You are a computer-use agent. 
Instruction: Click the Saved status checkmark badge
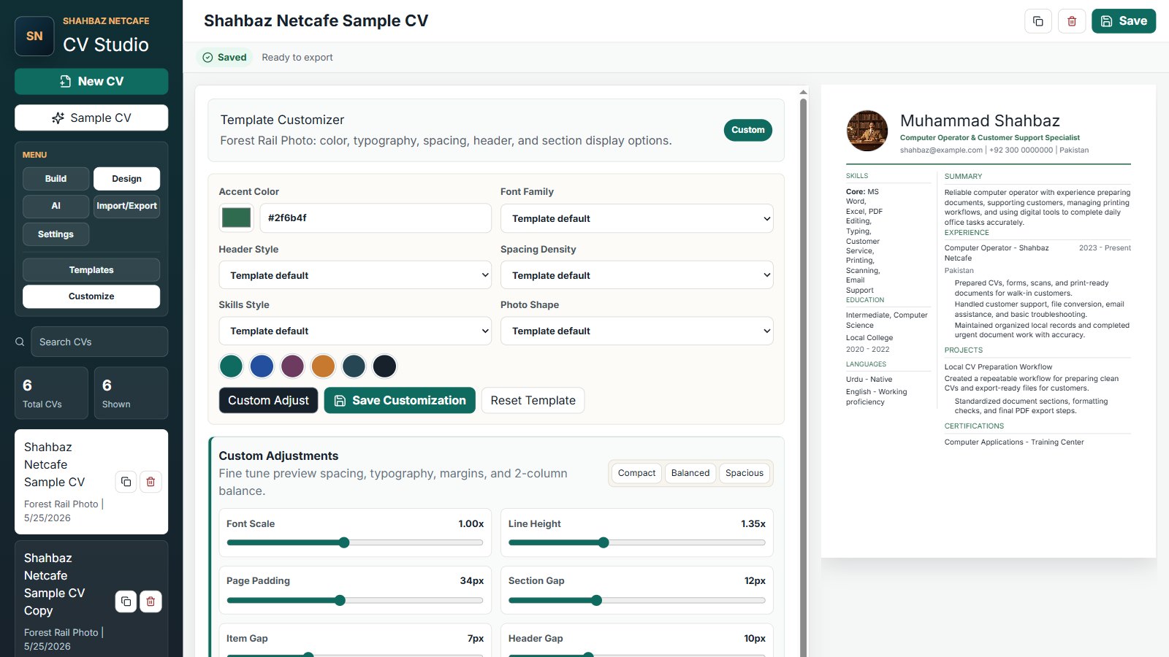pyautogui.click(x=225, y=57)
